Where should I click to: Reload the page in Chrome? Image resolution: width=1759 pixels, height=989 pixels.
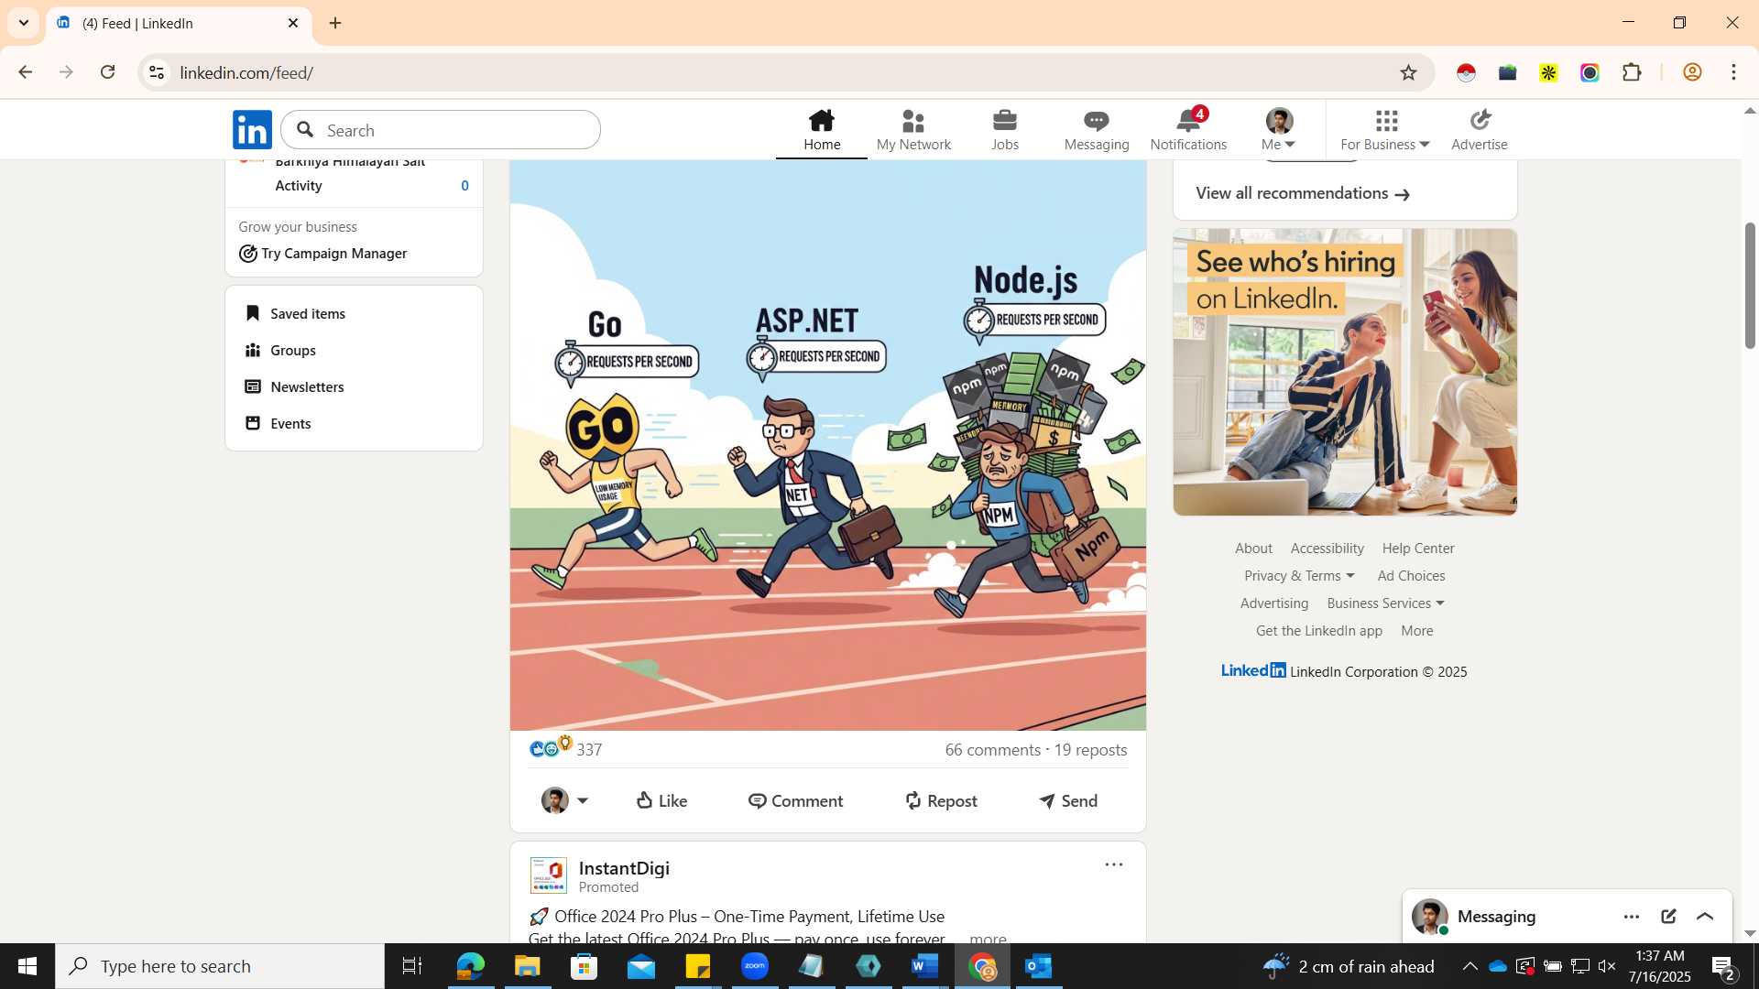click(x=107, y=72)
